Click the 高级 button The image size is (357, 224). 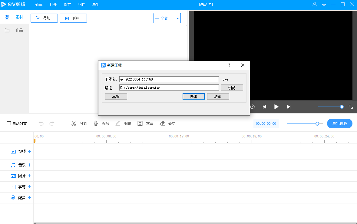pyautogui.click(x=116, y=97)
